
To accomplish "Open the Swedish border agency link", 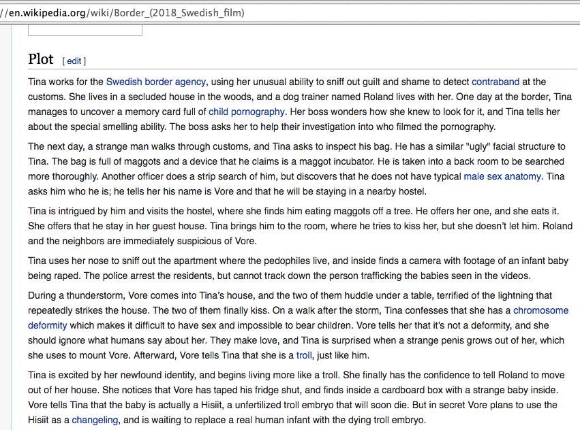I will point(155,82).
